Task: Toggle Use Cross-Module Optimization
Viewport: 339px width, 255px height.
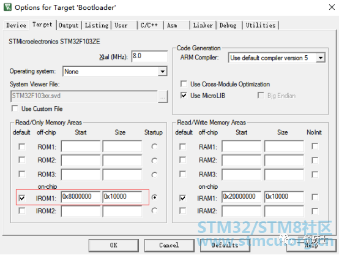Action: coord(184,84)
